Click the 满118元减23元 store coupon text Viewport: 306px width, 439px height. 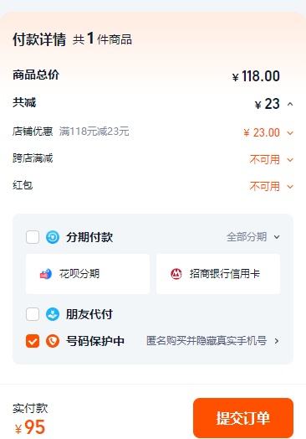pyautogui.click(x=94, y=131)
